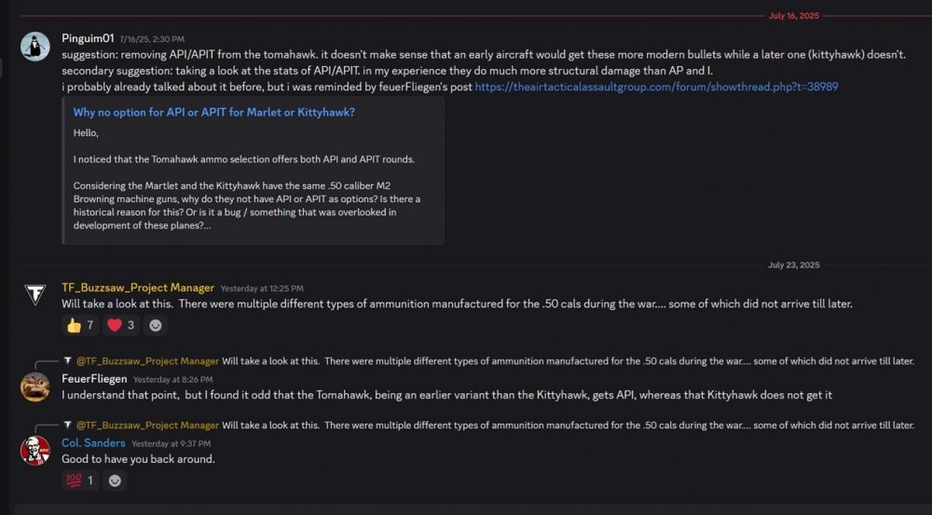Add reaction via smiley on Buzzsaw's message
Screen dimensions: 932x515
[x=156, y=325]
